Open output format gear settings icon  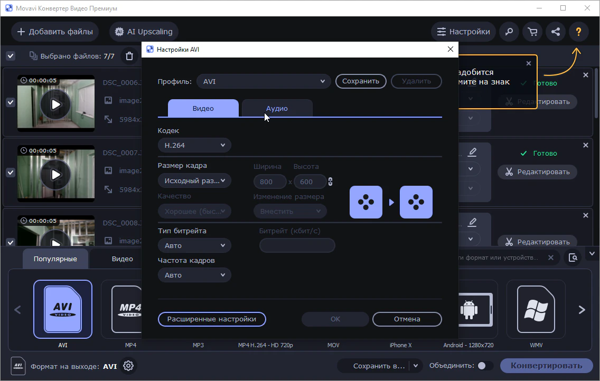(x=128, y=366)
